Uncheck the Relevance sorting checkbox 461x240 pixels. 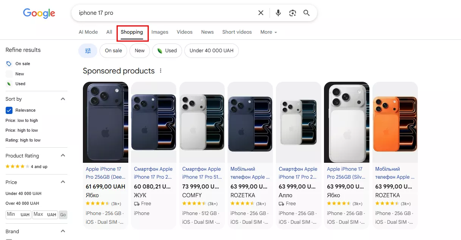point(9,110)
